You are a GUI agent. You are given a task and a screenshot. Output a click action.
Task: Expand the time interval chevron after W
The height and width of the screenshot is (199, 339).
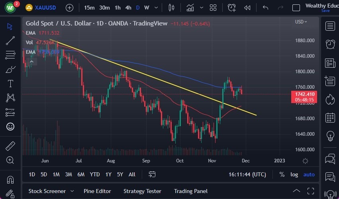coord(157,8)
